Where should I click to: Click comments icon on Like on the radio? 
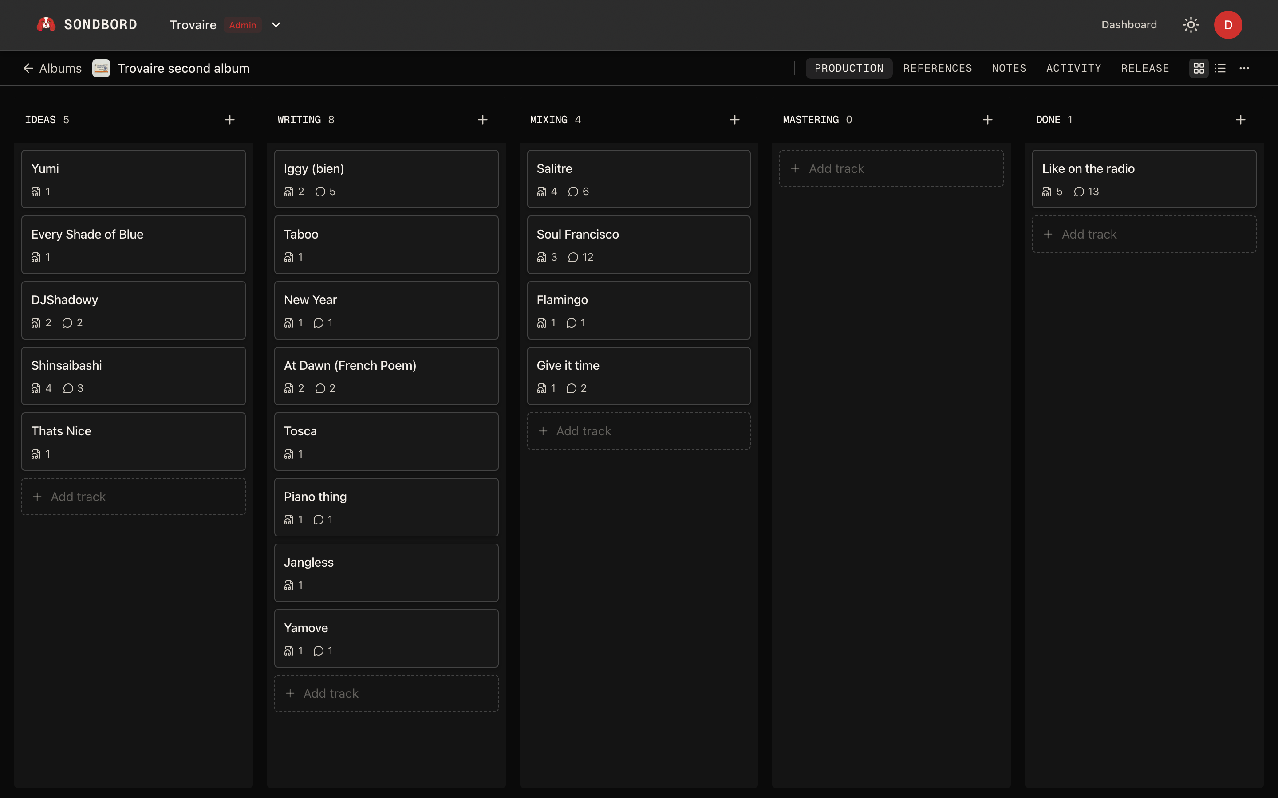(1079, 192)
